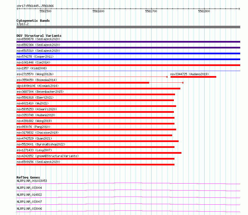Viewport: 248px width, 215px height.
Task: Click the thin blue line of nsv1957
Action: coord(128,71)
